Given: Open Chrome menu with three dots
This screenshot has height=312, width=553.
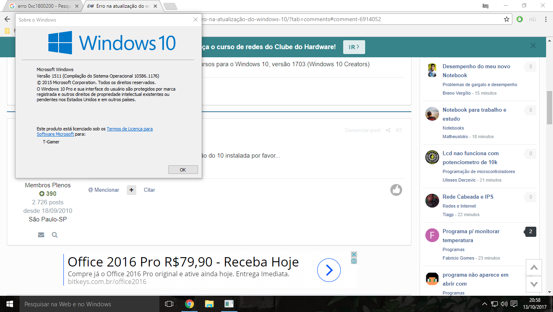Looking at the screenshot, I should [545, 19].
